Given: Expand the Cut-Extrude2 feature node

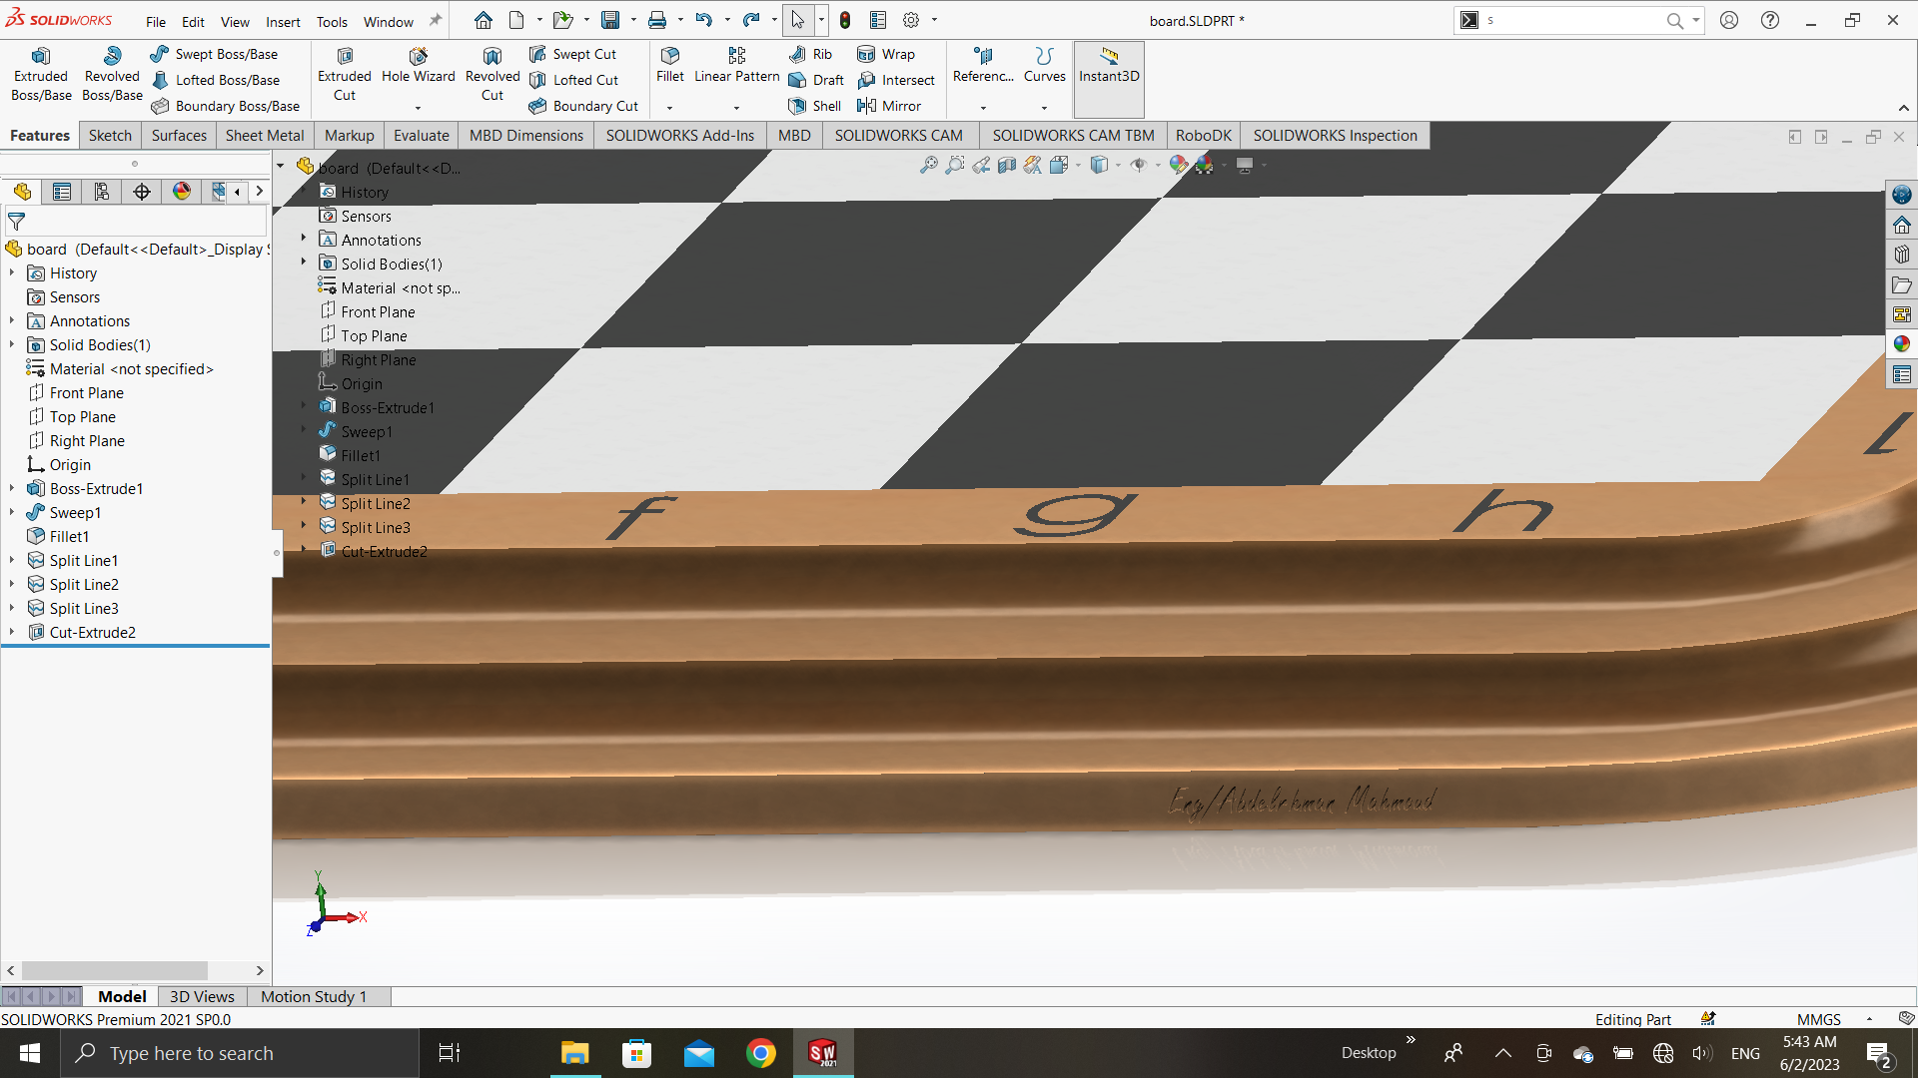Looking at the screenshot, I should pyautogui.click(x=12, y=633).
